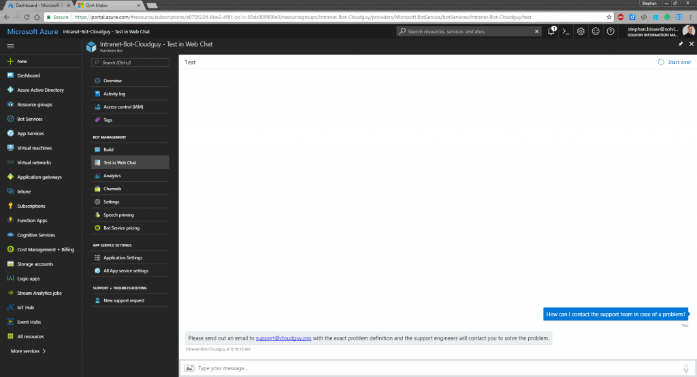Screen dimensions: 697x377
Task: Expand More services chevron
Action: click(x=44, y=351)
